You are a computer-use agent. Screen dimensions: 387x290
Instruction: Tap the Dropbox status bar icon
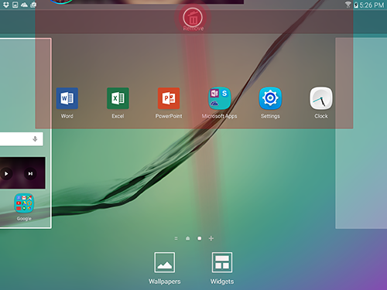pos(5,5)
